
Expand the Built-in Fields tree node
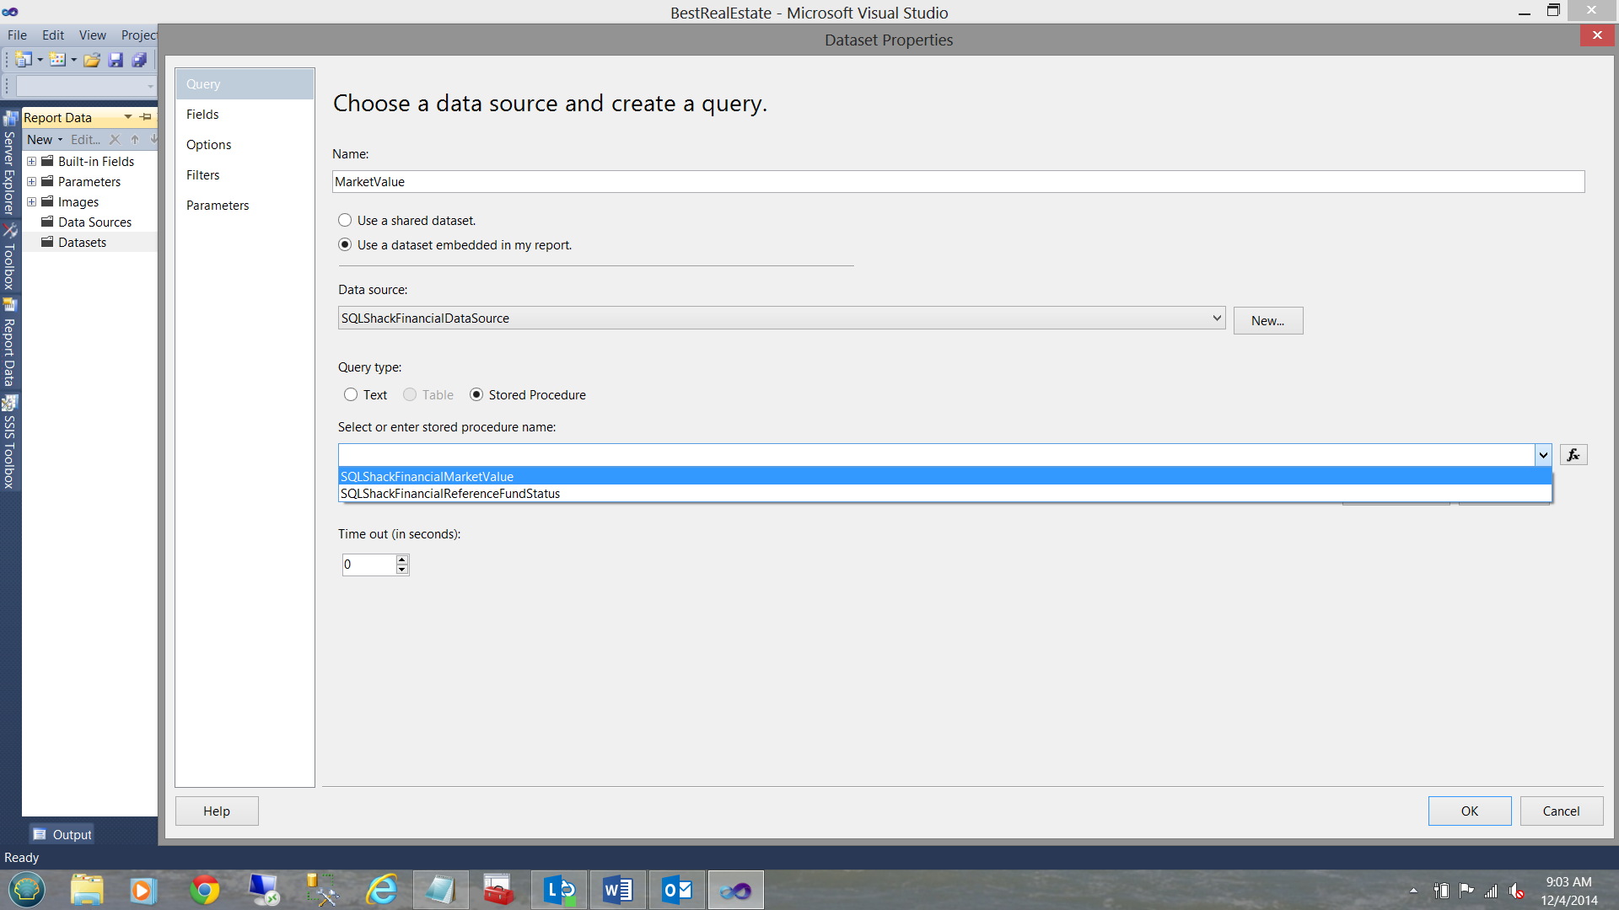point(31,162)
